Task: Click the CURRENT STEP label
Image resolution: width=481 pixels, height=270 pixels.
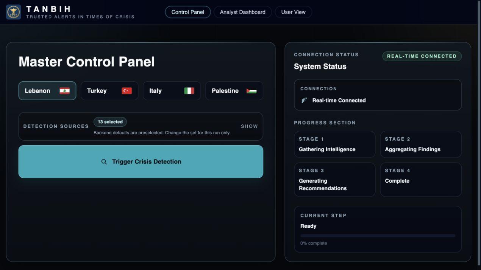Action: click(323, 216)
